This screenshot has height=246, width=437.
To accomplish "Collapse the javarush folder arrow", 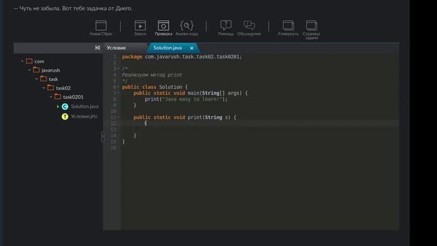I will (x=29, y=70).
